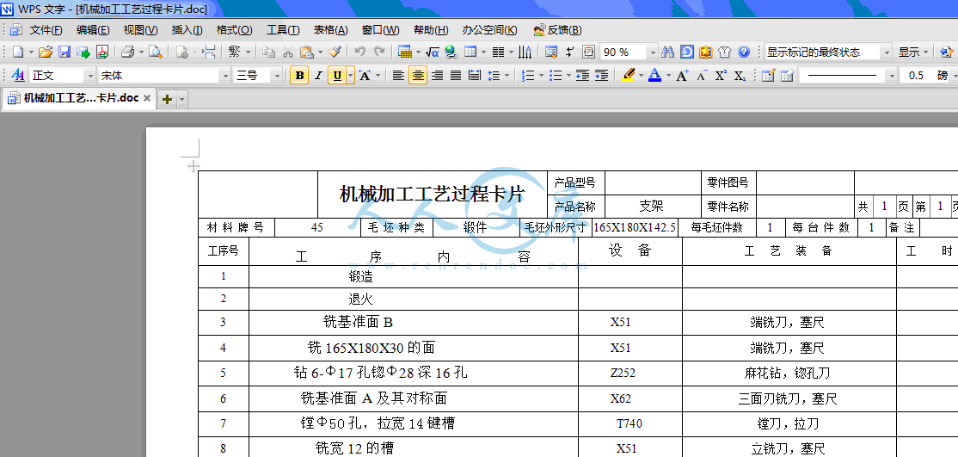
Task: Open the zoom level dropdown (90 %)
Action: (x=653, y=52)
